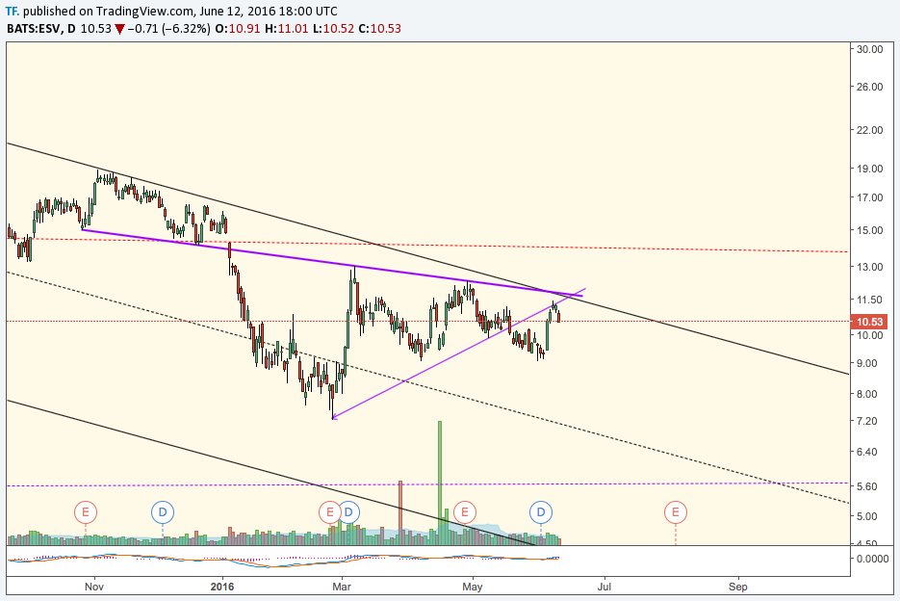Viewport: 900px width, 601px height.
Task: Click the dividend marker in December 2015
Action: click(x=163, y=512)
